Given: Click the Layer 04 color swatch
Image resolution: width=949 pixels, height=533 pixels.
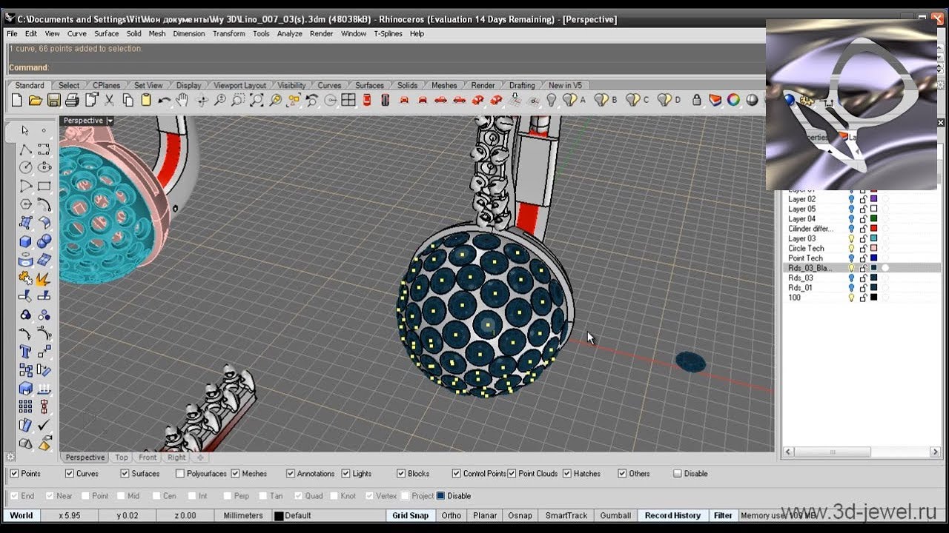Looking at the screenshot, I should pyautogui.click(x=874, y=219).
